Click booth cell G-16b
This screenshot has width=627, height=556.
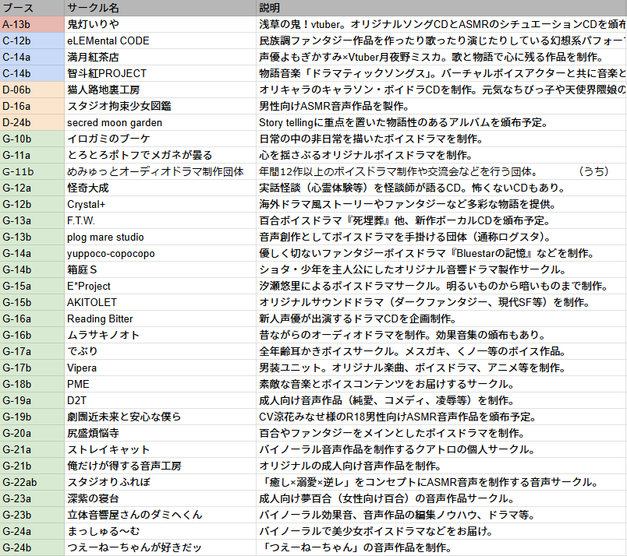click(32, 336)
